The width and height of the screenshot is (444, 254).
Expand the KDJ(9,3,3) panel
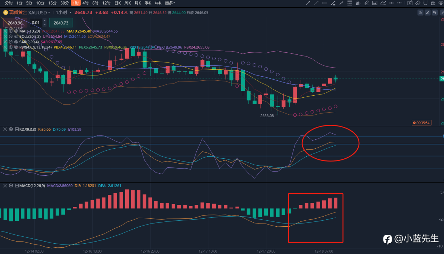(x=16, y=129)
